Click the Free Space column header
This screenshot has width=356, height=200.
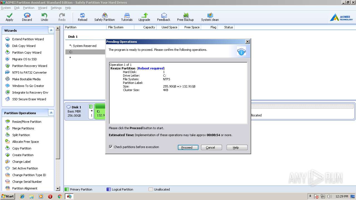[190, 27]
